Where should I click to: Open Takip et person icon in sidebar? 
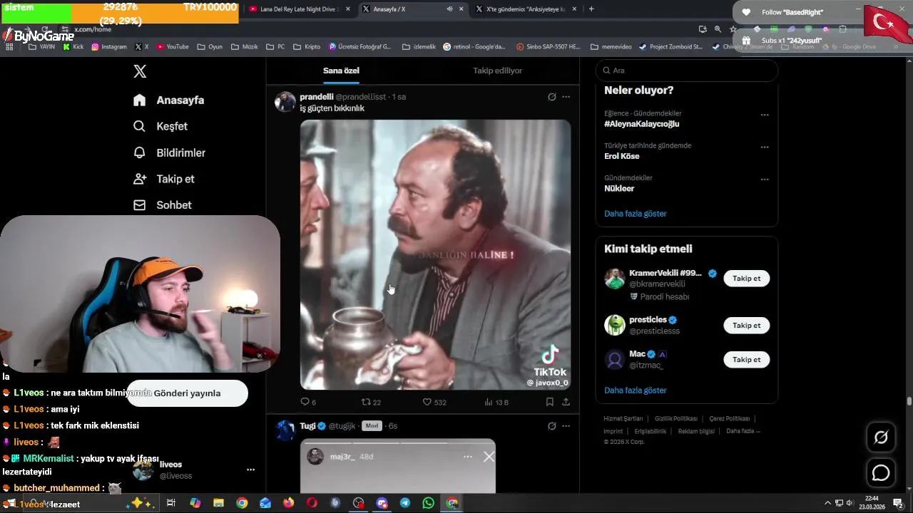pos(140,179)
